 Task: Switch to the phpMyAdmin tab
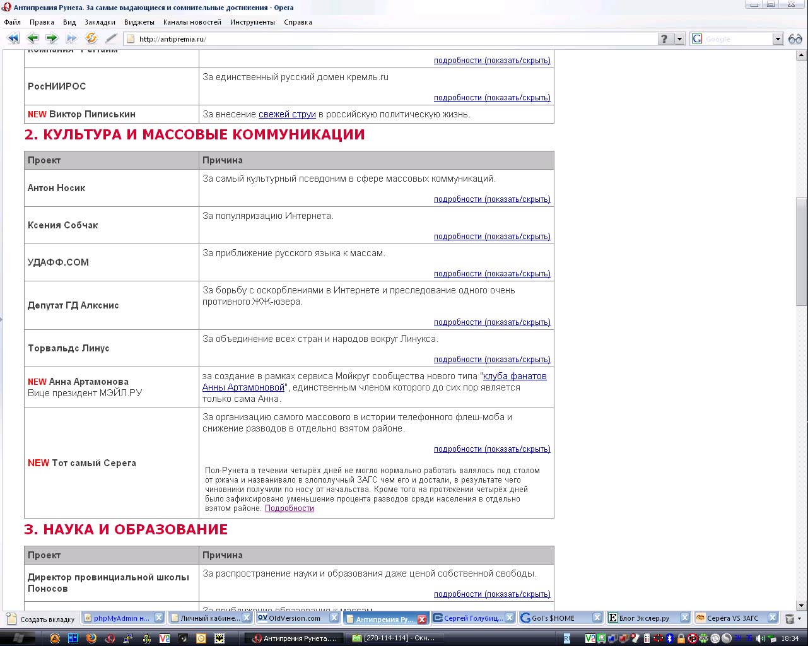[x=123, y=618]
